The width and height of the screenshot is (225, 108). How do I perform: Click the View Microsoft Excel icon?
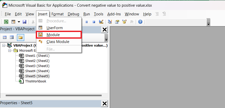[x=6, y=22]
